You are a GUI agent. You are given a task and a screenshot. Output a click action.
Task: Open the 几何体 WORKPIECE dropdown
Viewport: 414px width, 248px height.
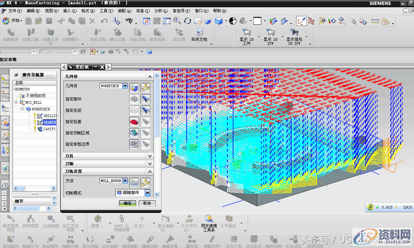[125, 86]
